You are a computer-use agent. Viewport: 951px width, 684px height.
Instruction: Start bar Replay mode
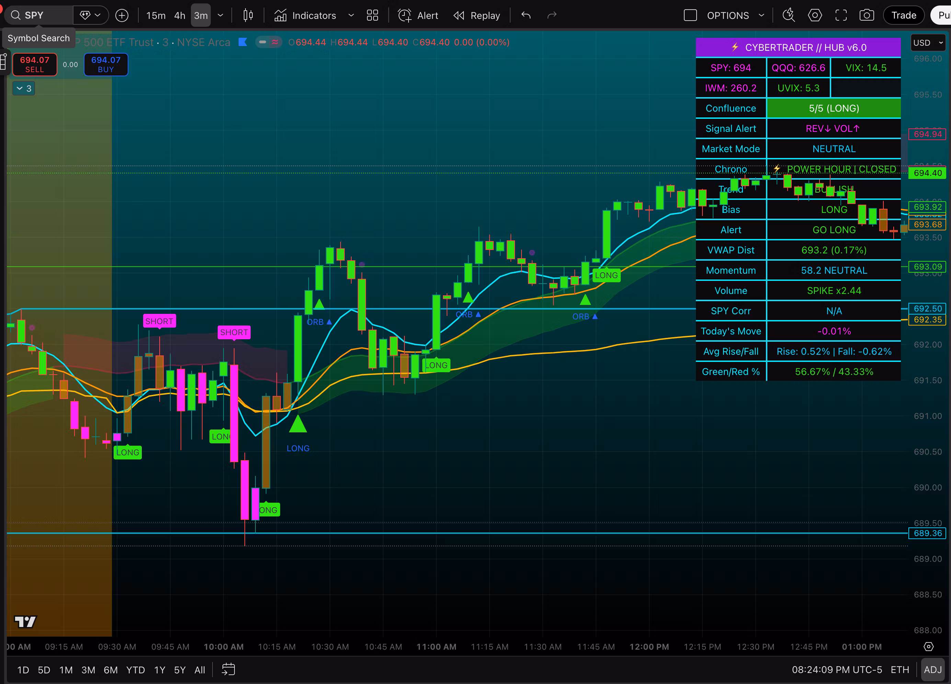pos(477,15)
